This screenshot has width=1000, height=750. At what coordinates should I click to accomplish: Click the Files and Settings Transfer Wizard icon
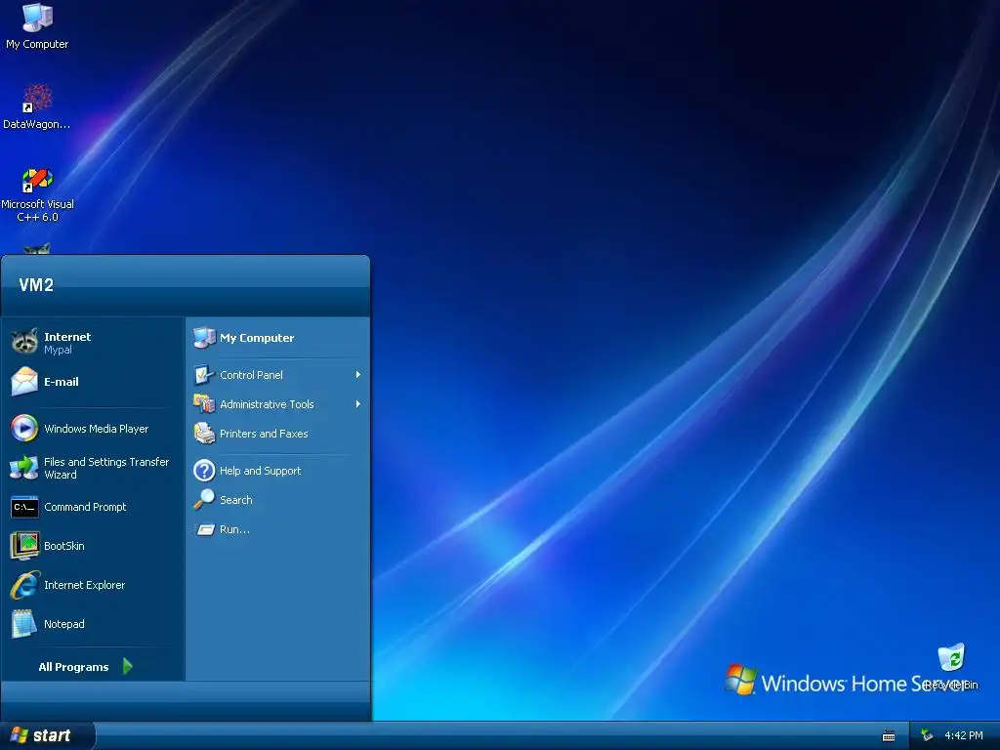24,468
